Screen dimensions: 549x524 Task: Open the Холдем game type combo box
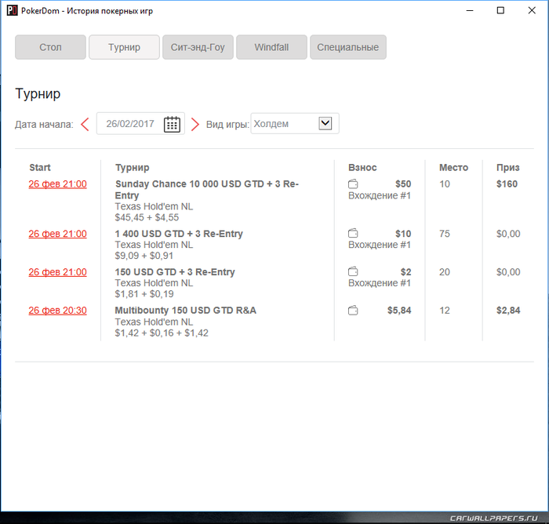[295, 123]
